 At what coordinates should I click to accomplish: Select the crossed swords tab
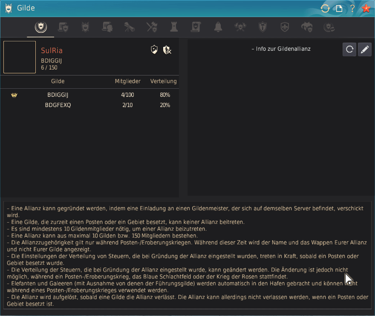tap(152, 27)
